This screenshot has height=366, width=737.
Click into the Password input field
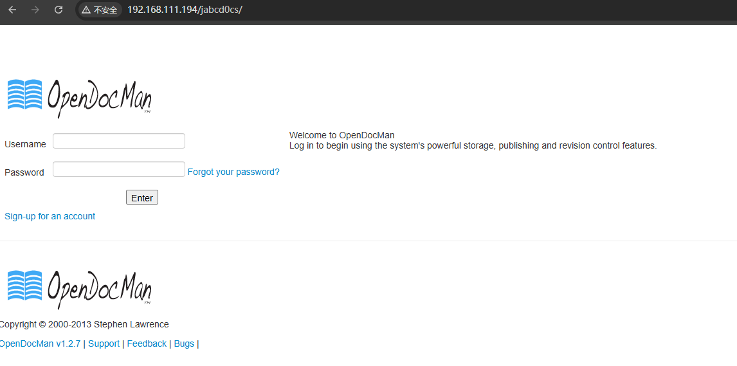point(119,169)
